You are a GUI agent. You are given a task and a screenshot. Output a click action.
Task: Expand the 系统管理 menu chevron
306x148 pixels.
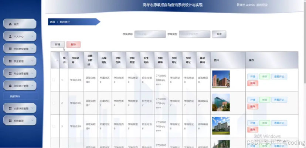pos(33,121)
